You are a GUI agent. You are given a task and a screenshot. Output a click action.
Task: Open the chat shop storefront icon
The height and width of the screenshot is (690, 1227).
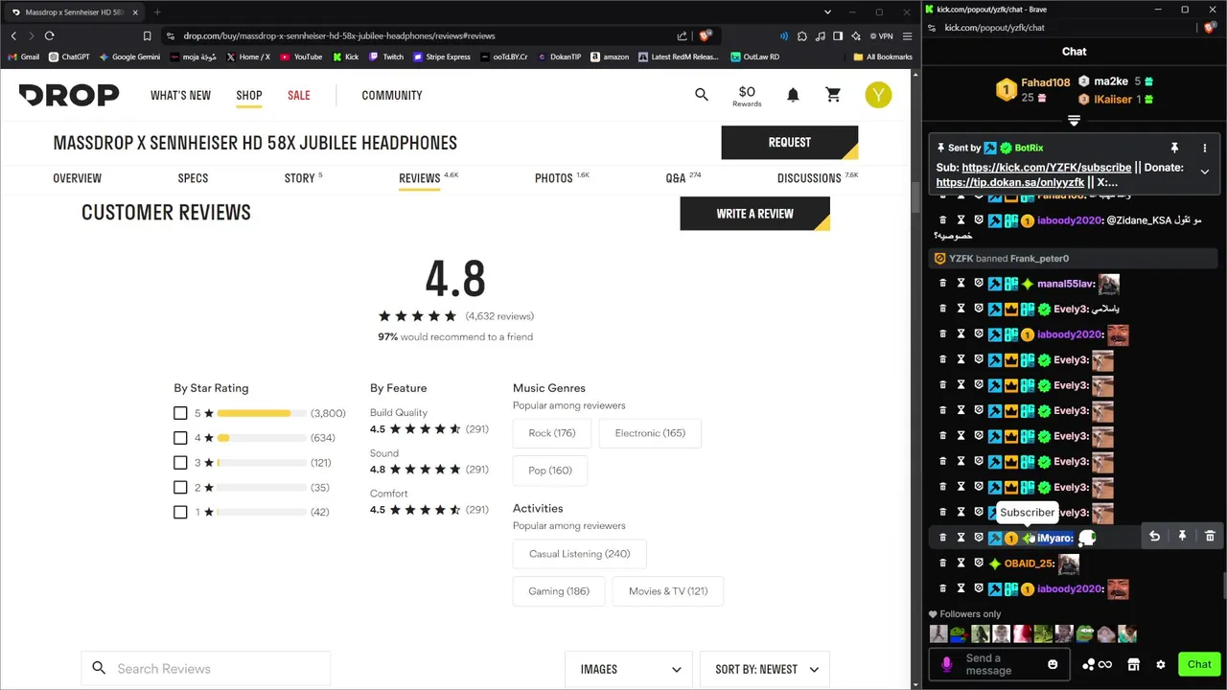click(1133, 664)
